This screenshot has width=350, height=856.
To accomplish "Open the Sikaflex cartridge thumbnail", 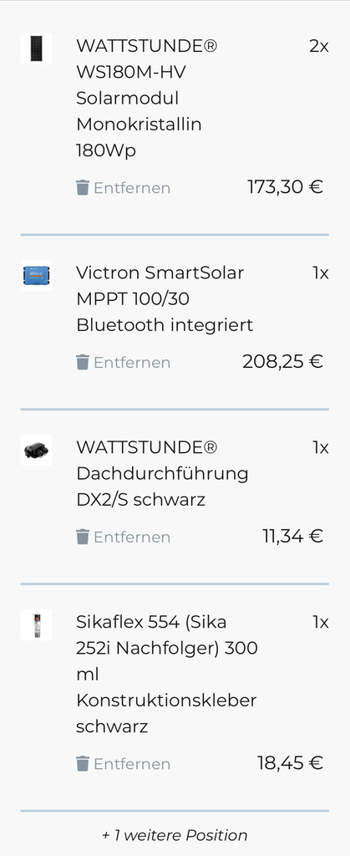I will coord(37,624).
